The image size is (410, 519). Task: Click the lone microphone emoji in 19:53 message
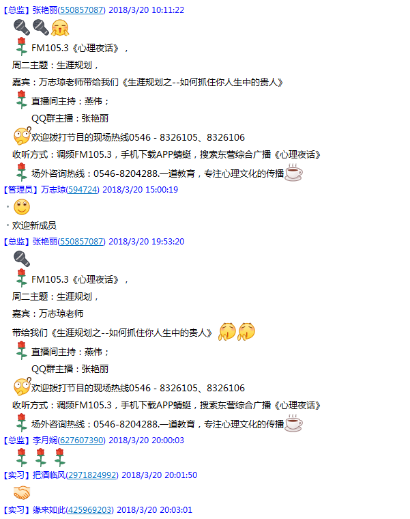pyautogui.click(x=22, y=259)
